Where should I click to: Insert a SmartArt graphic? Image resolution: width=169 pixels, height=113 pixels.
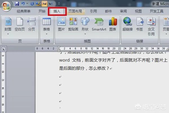[x=99, y=24]
